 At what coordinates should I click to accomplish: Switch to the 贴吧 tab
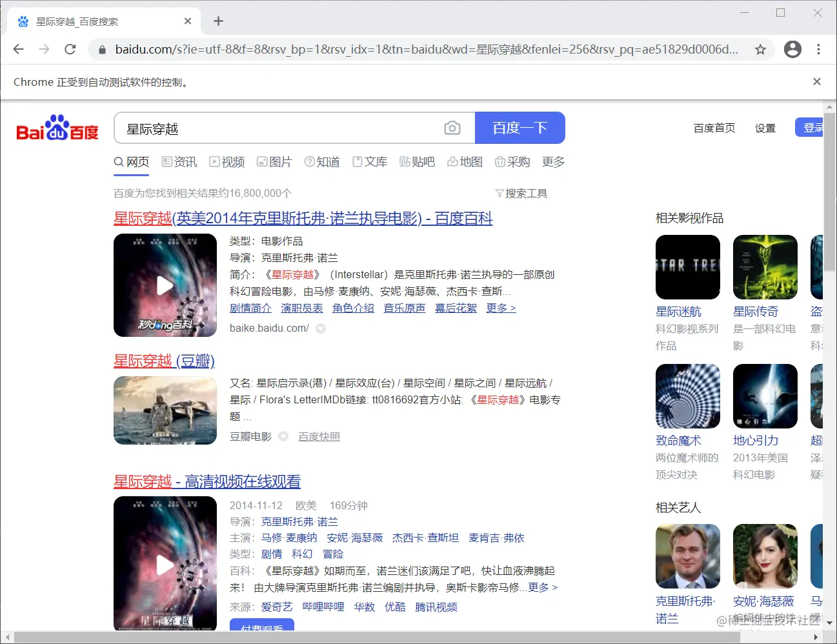point(417,161)
